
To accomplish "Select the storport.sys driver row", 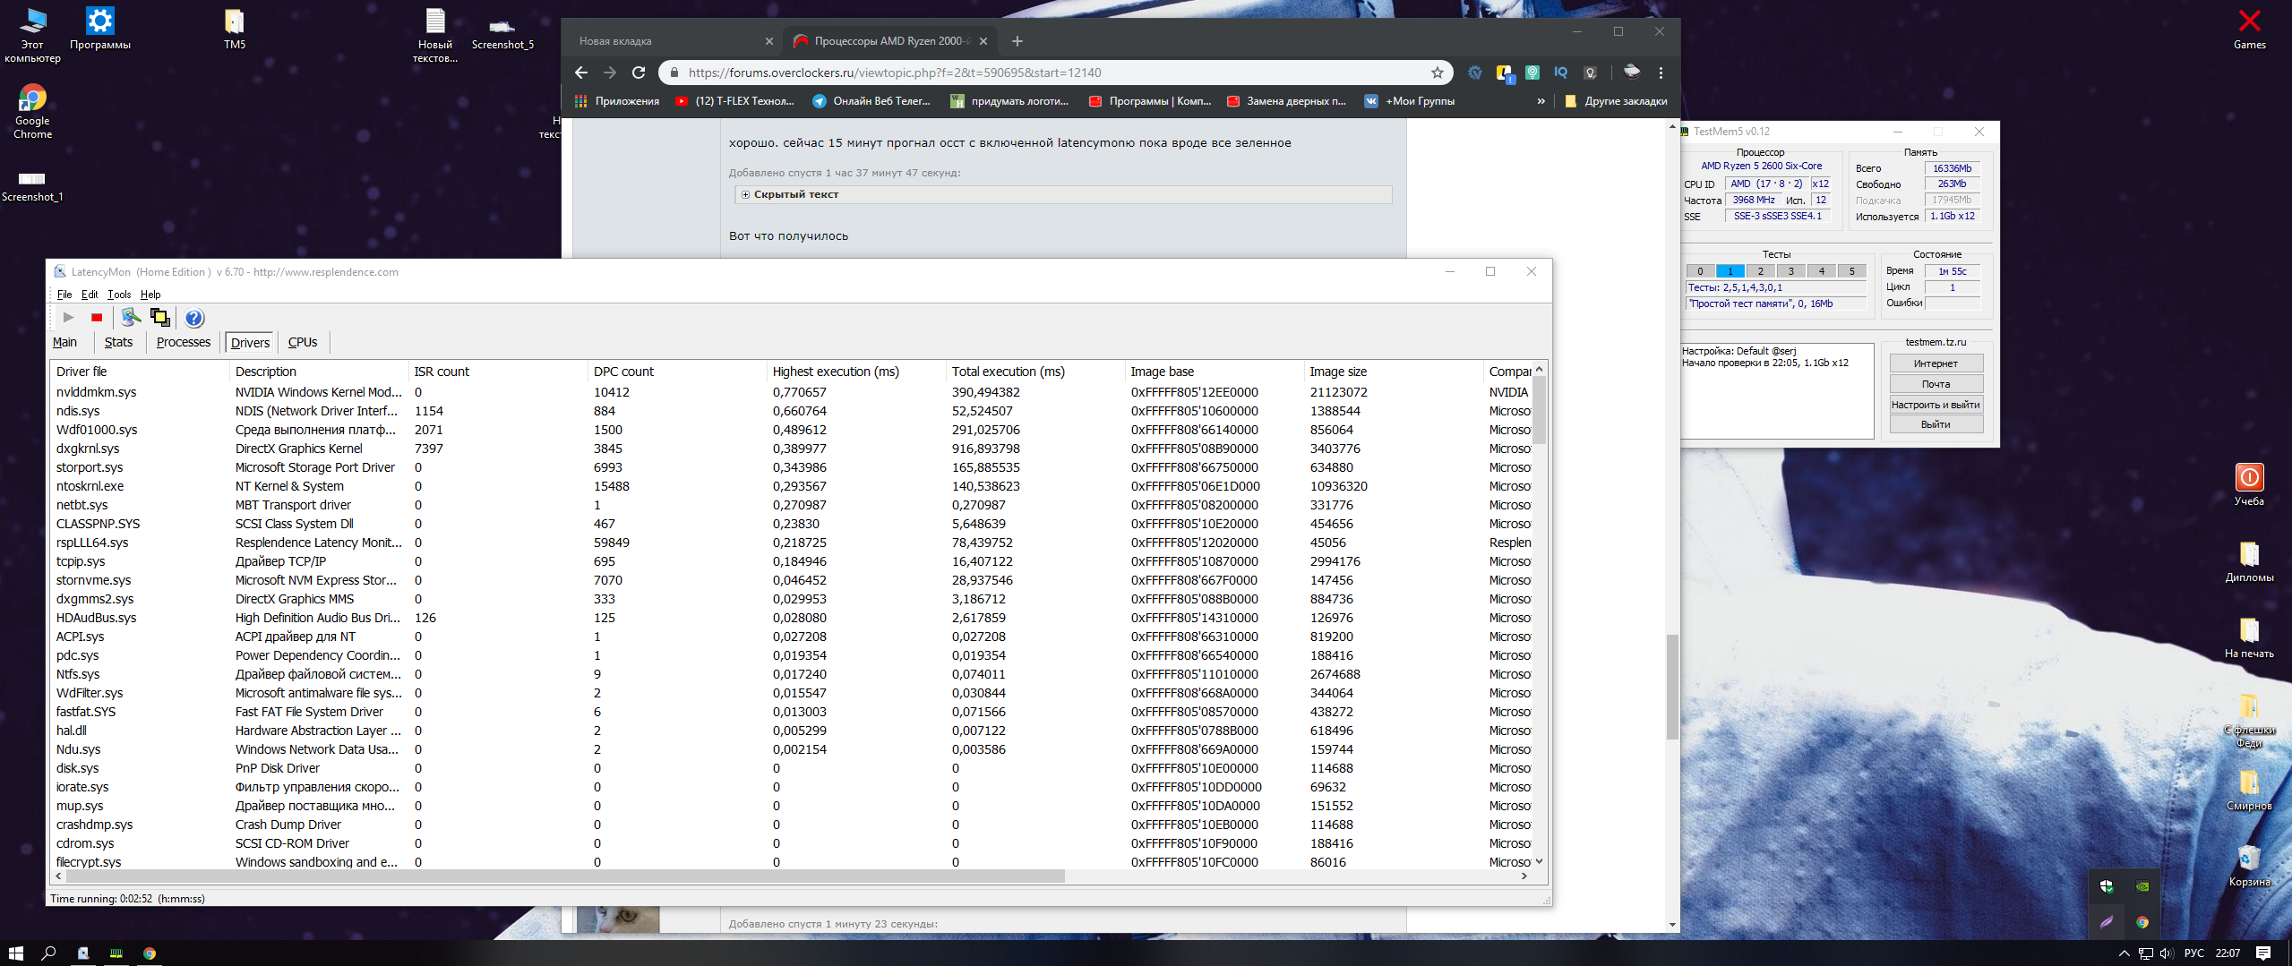I will [792, 467].
